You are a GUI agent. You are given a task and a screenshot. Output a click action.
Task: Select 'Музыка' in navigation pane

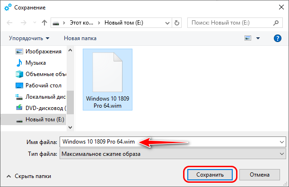(35, 63)
